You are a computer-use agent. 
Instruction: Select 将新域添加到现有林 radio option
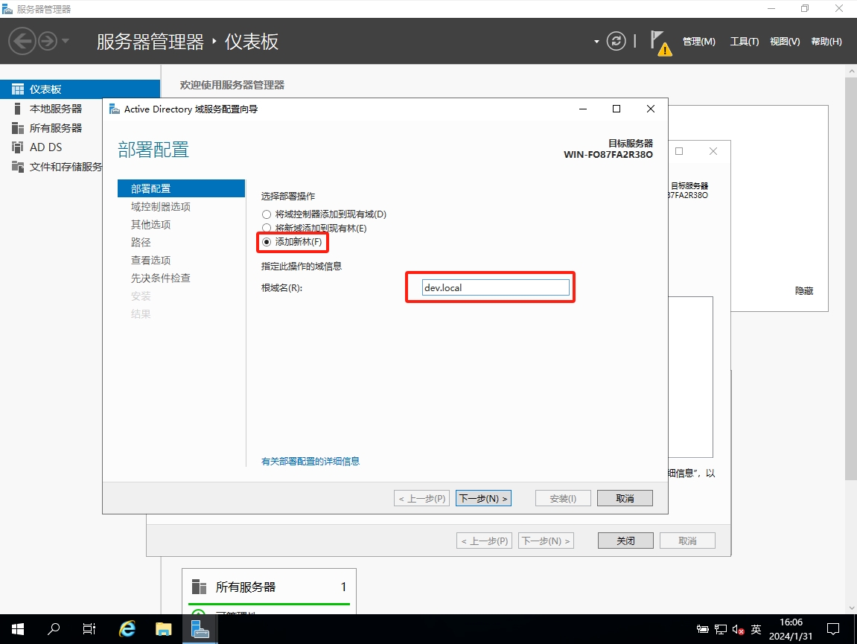pos(267,229)
